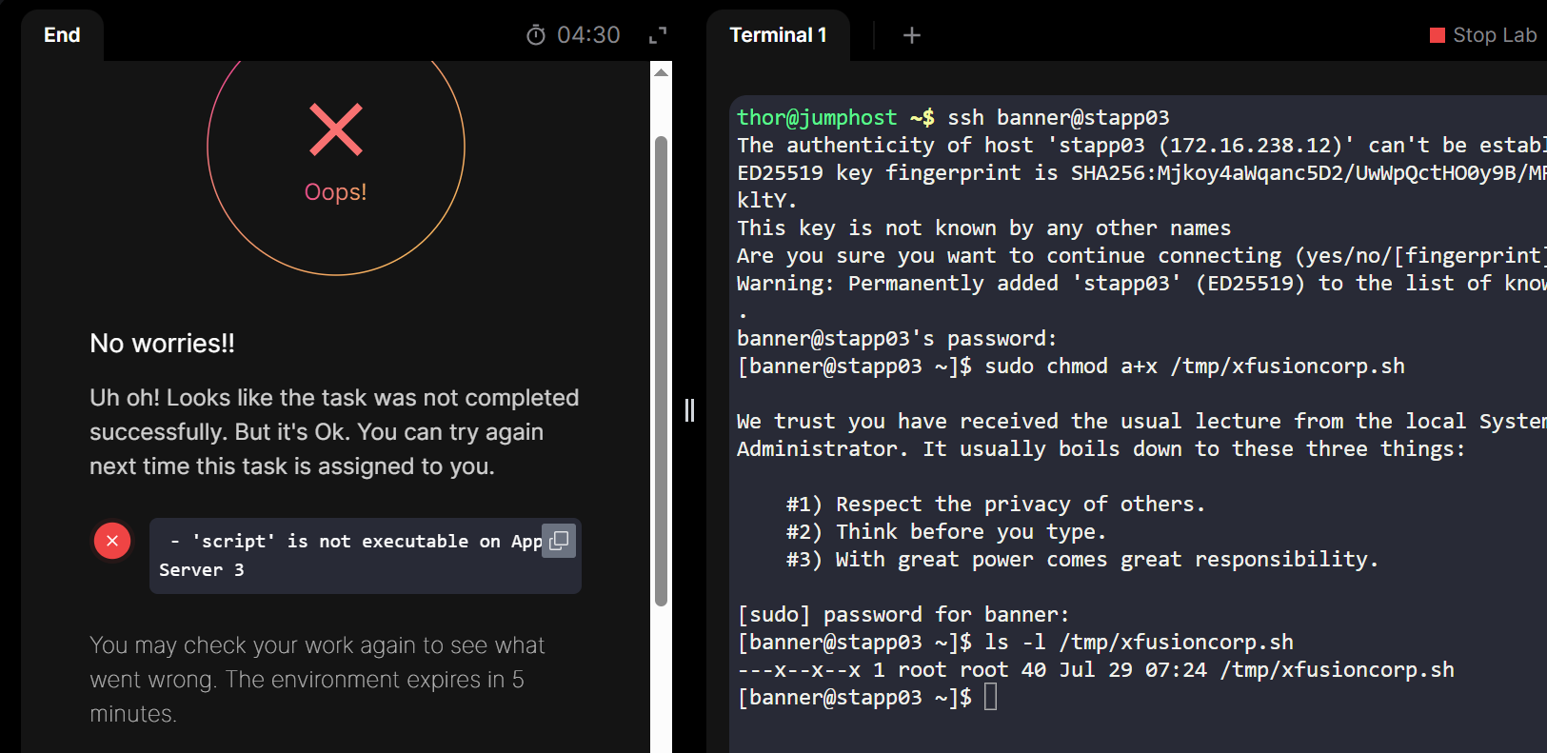Screen dimensions: 1547x753
Task: Switch to Terminal 1 tab
Action: point(778,35)
